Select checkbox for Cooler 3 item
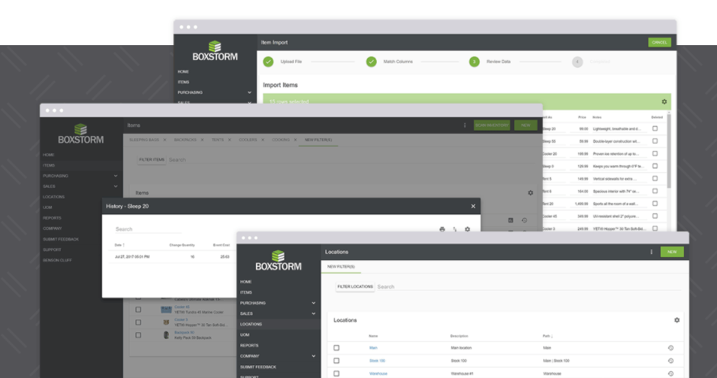The image size is (717, 378). pyautogui.click(x=138, y=322)
